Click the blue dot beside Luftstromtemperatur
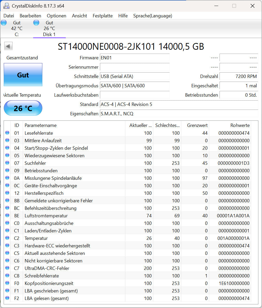Screen dimensions: 262x308 click(8, 216)
